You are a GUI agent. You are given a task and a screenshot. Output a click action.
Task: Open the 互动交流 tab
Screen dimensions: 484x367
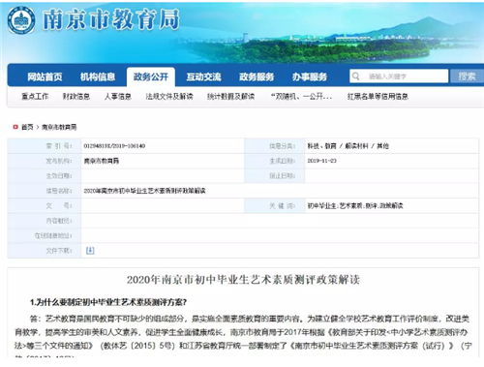pos(203,76)
